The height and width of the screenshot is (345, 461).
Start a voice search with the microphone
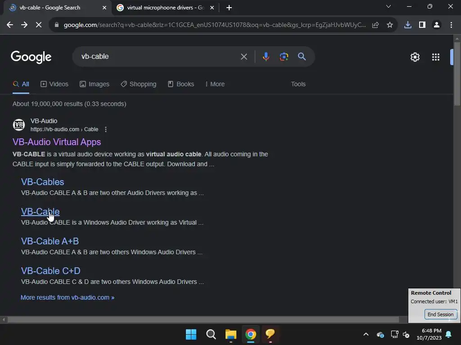(x=266, y=57)
